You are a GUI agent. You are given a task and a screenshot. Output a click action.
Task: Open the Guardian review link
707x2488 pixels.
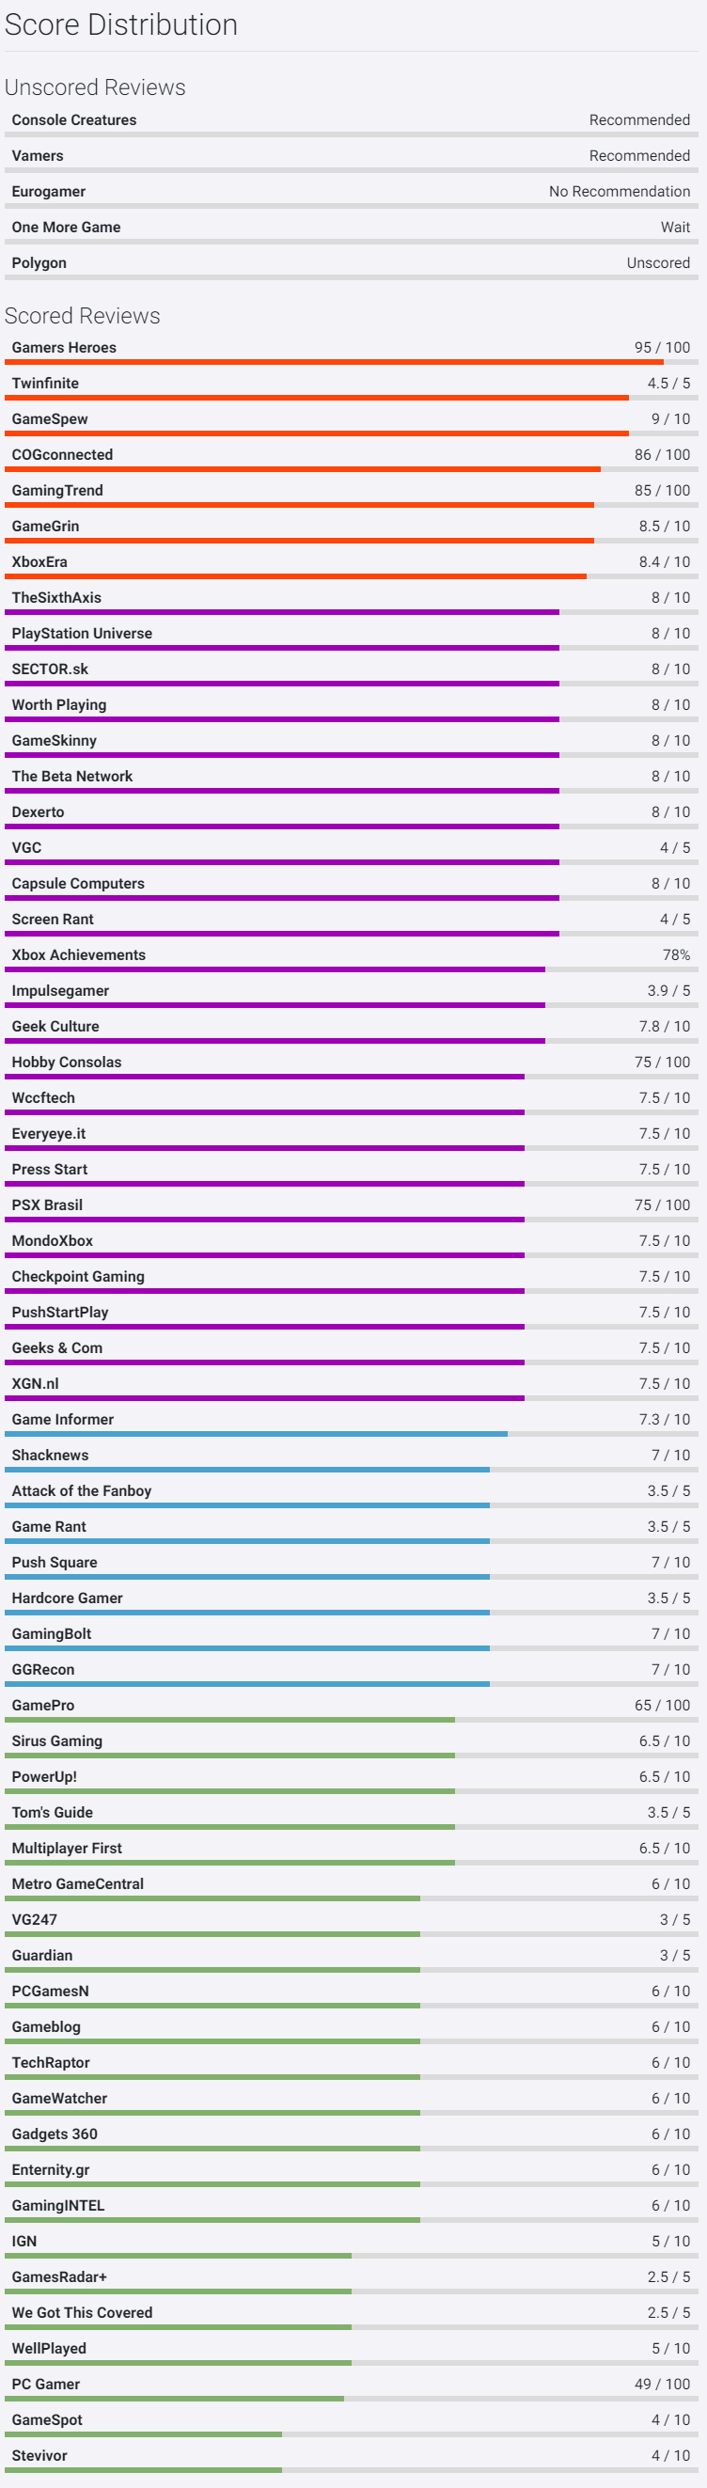(x=41, y=1955)
